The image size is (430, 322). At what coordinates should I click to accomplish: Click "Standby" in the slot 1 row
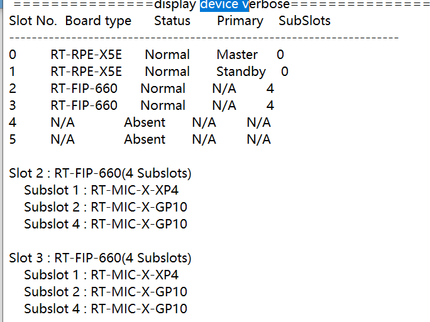point(241,72)
